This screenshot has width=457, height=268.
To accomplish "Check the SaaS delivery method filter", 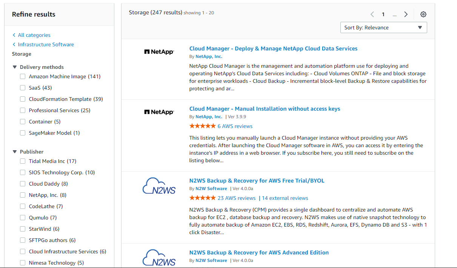I will pos(23,88).
